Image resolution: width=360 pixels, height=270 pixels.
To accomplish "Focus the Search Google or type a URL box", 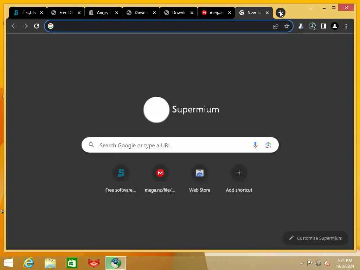I will tap(180, 145).
